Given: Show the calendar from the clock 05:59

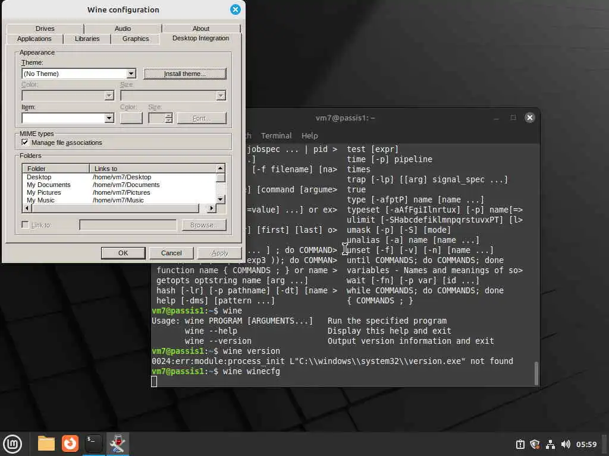Looking at the screenshot, I should 586,444.
